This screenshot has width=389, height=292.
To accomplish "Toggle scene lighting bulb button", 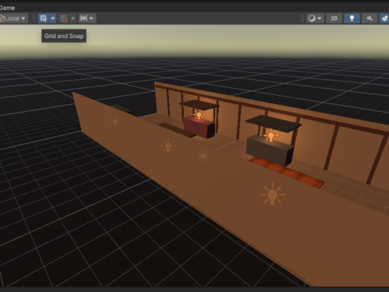I will [x=352, y=18].
